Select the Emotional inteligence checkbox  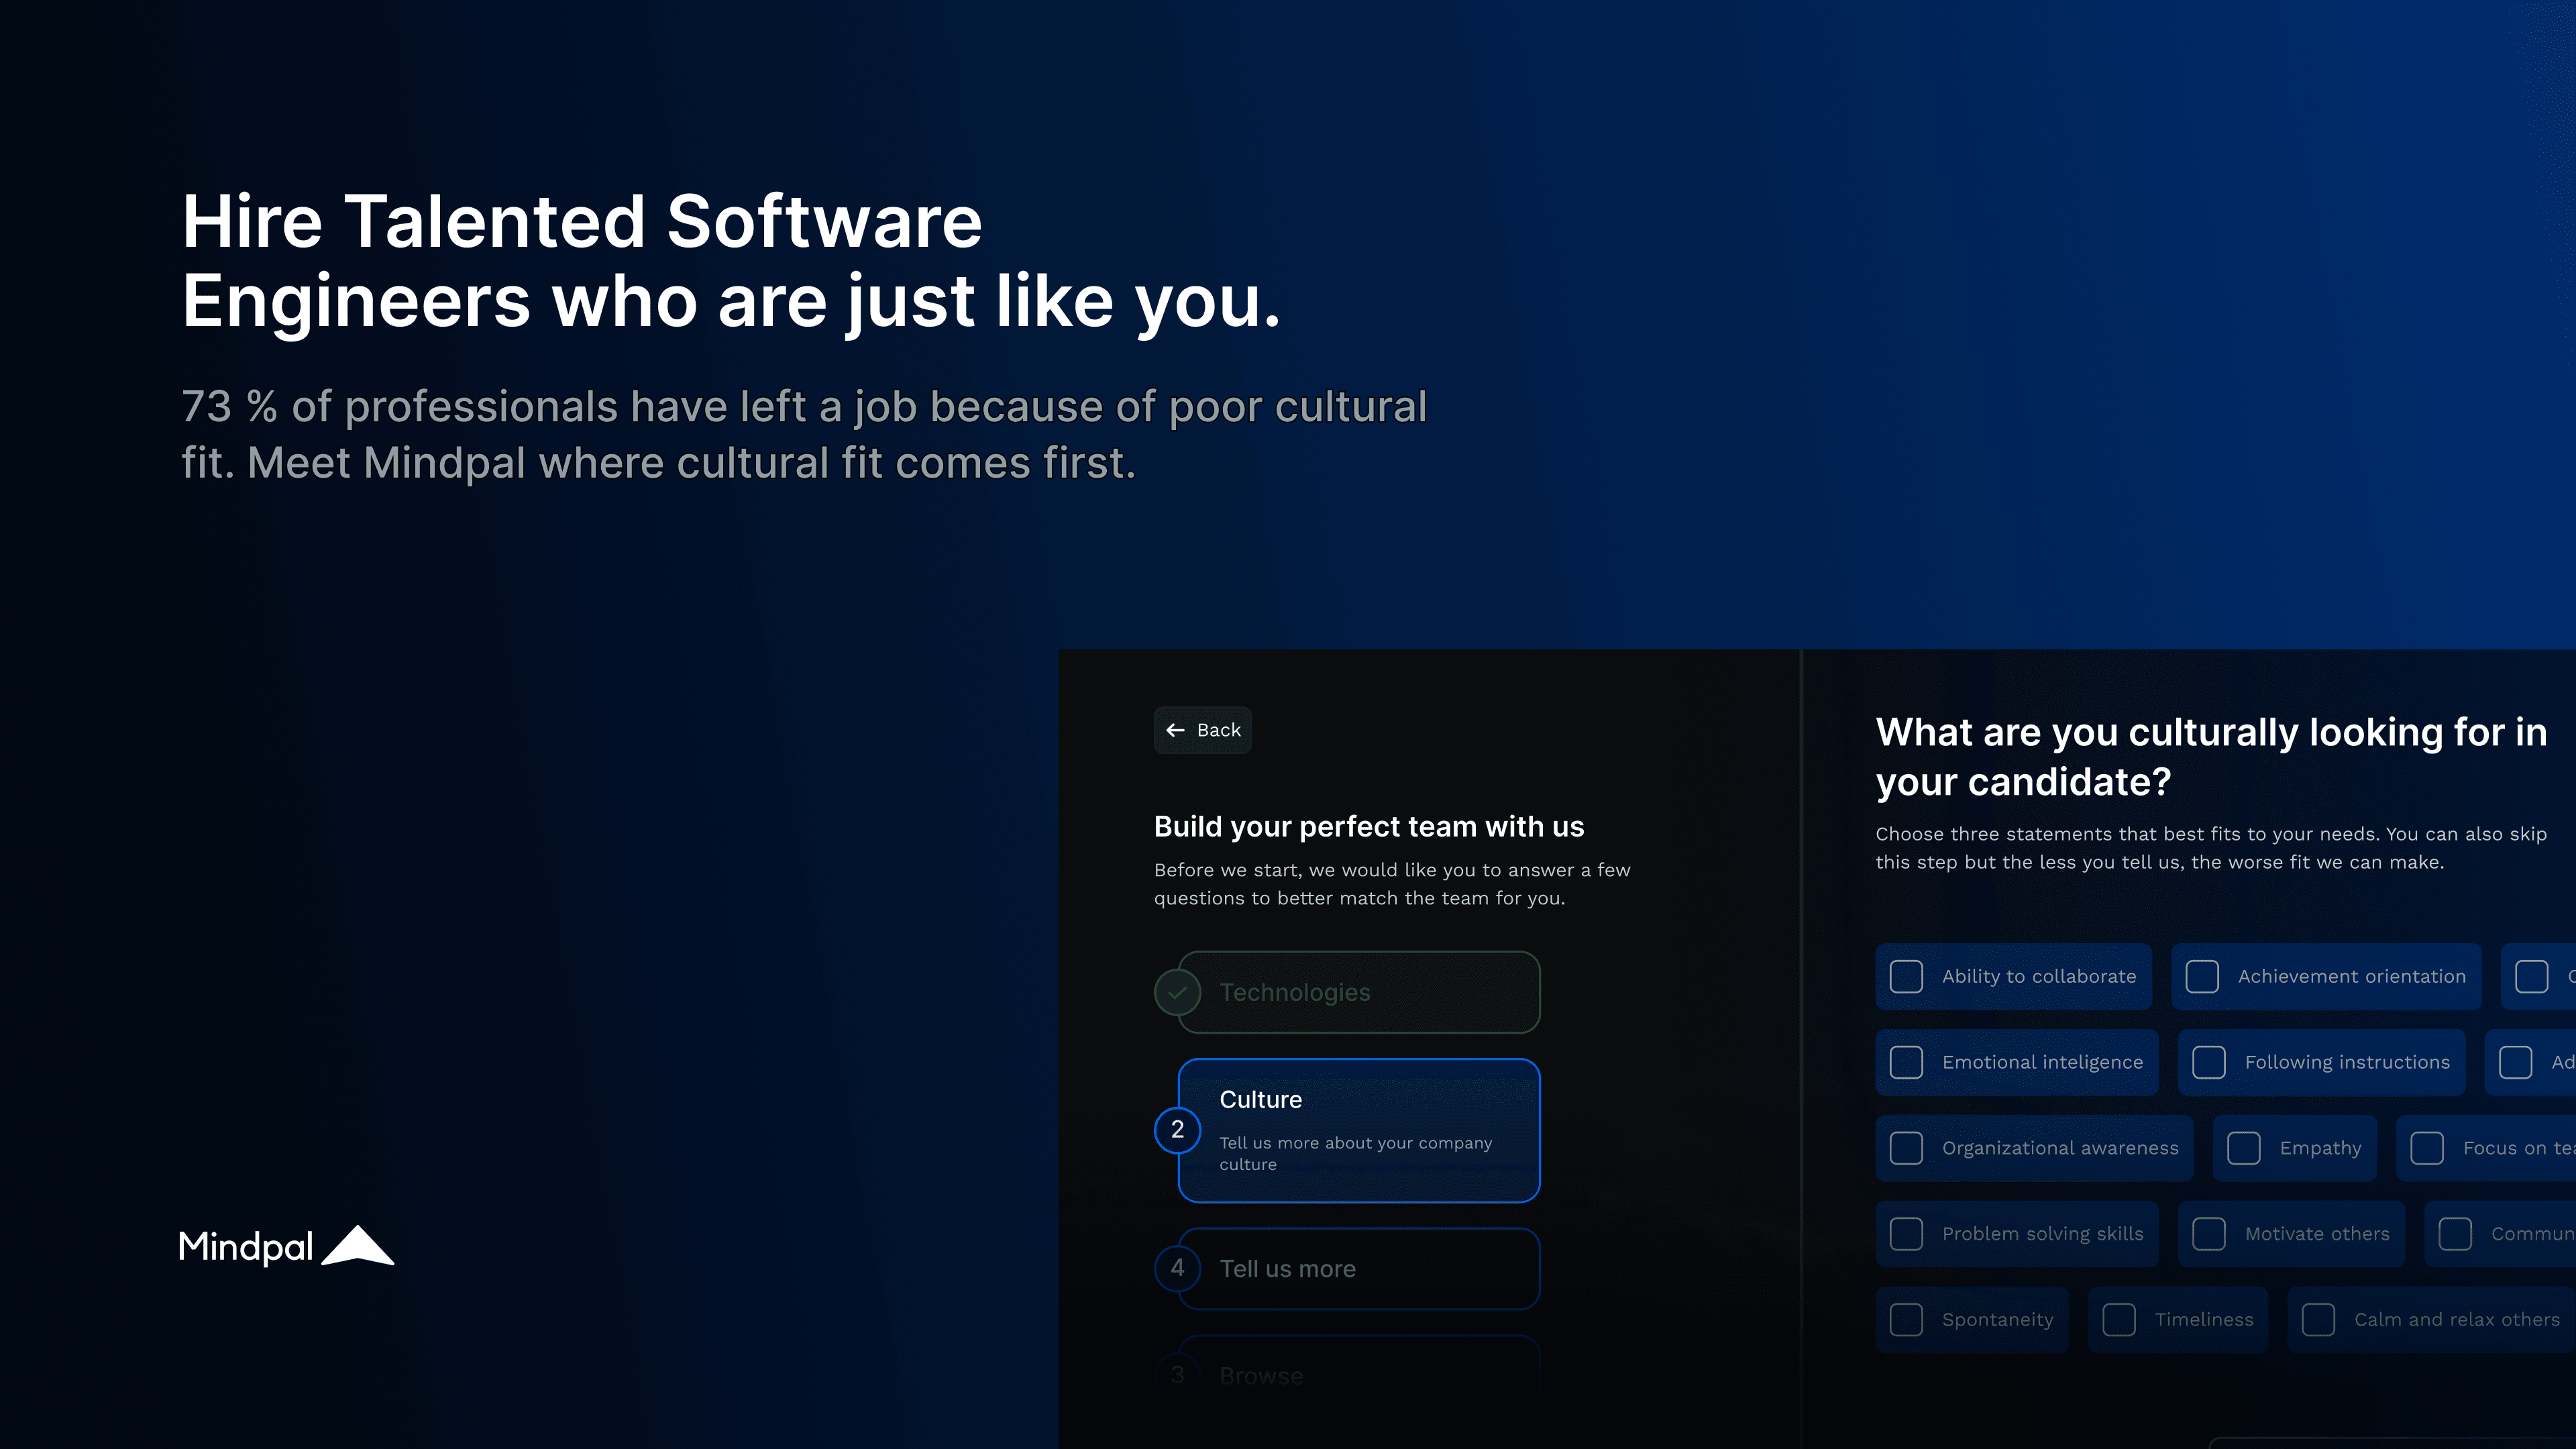pyautogui.click(x=1906, y=1062)
